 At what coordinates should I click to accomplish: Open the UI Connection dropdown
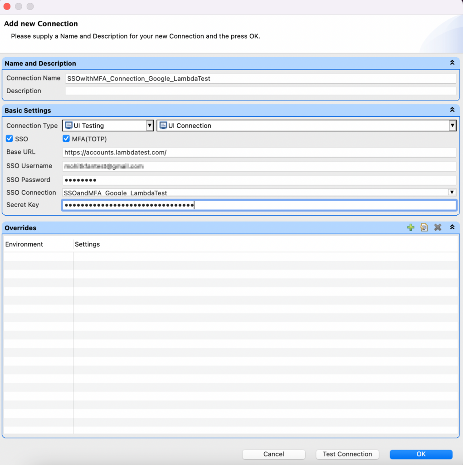(452, 125)
